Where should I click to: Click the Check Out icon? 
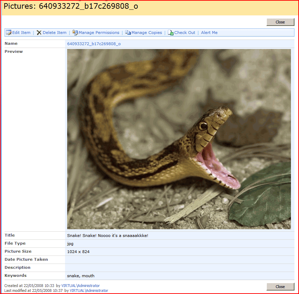click(x=171, y=33)
